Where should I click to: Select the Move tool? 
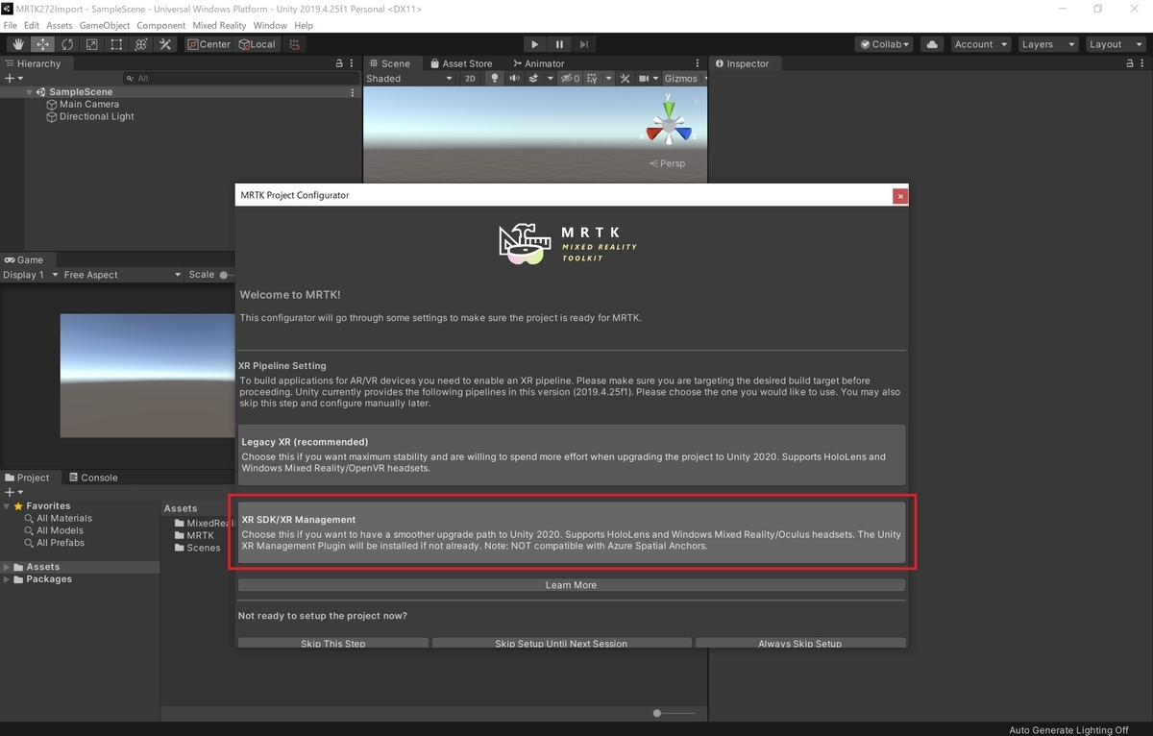[43, 44]
